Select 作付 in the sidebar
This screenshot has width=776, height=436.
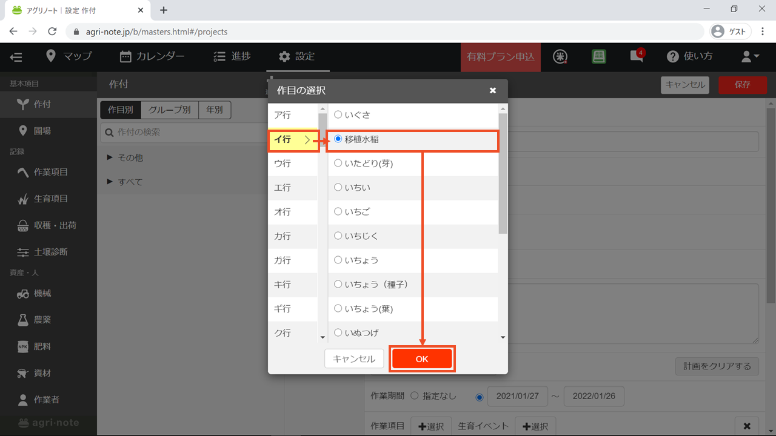point(48,104)
